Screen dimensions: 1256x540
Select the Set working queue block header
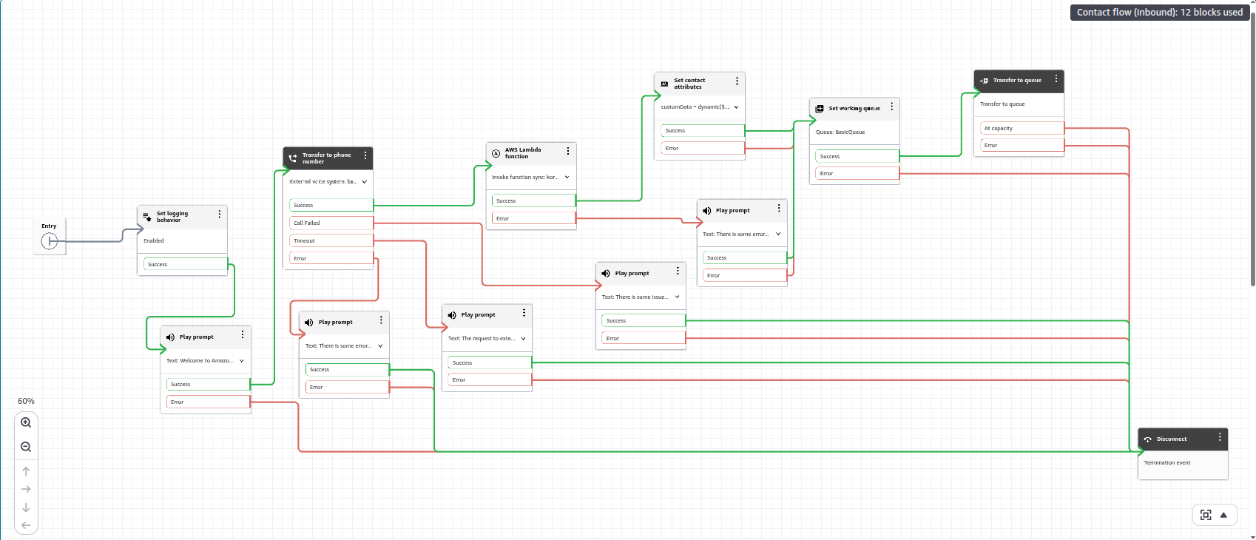851,109
